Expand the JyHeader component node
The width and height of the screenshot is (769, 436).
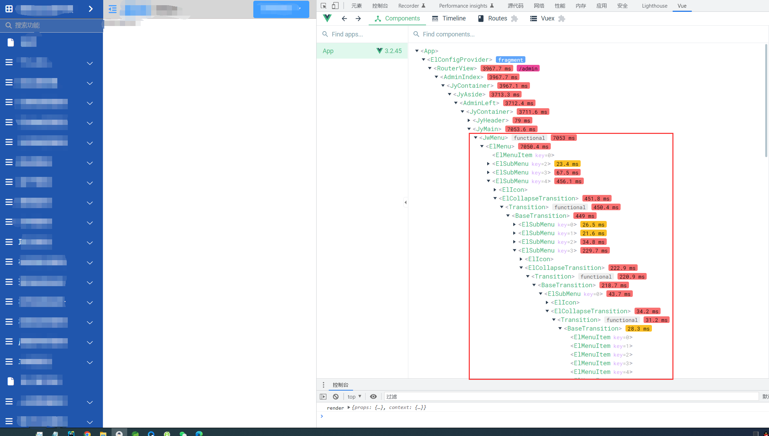click(469, 120)
